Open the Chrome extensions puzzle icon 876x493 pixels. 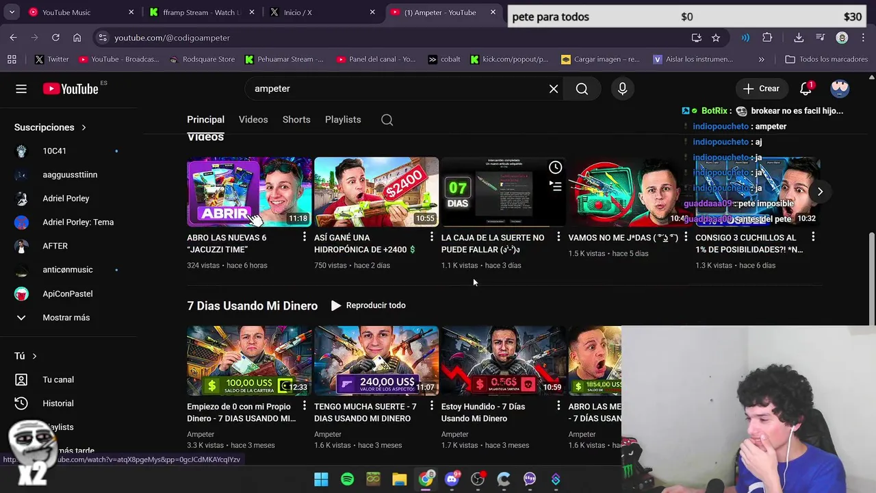point(767,38)
